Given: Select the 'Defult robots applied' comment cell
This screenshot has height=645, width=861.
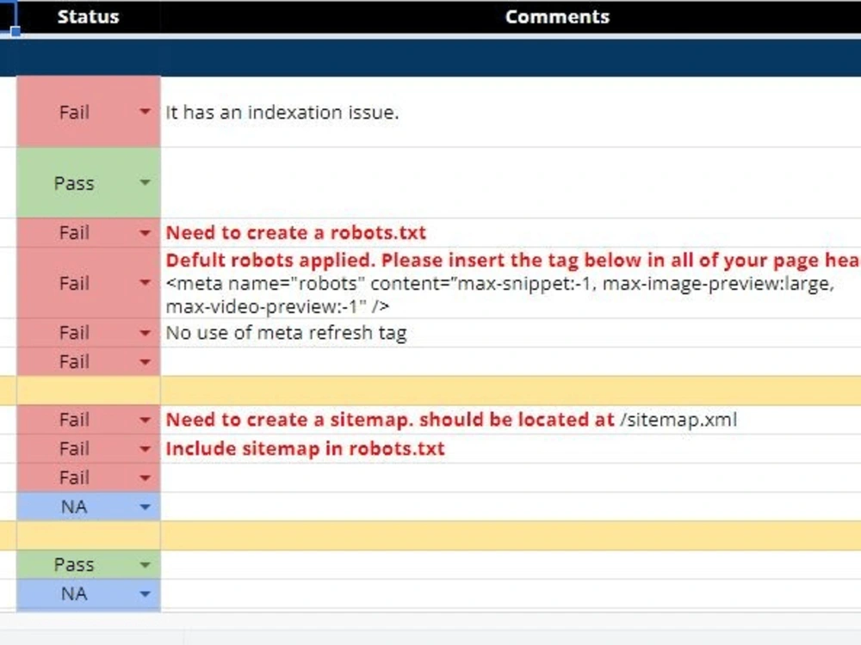Looking at the screenshot, I should click(x=511, y=283).
